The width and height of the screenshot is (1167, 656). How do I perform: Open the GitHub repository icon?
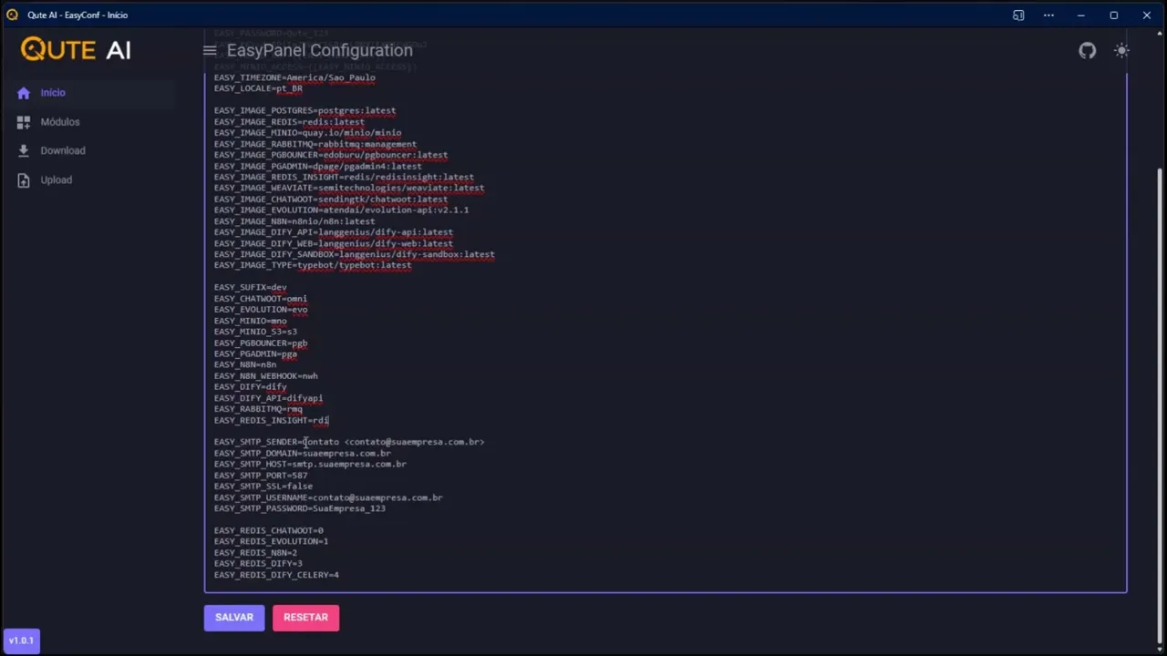[x=1087, y=51]
